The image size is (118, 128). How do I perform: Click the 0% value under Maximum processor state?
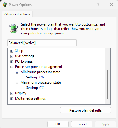(42, 88)
